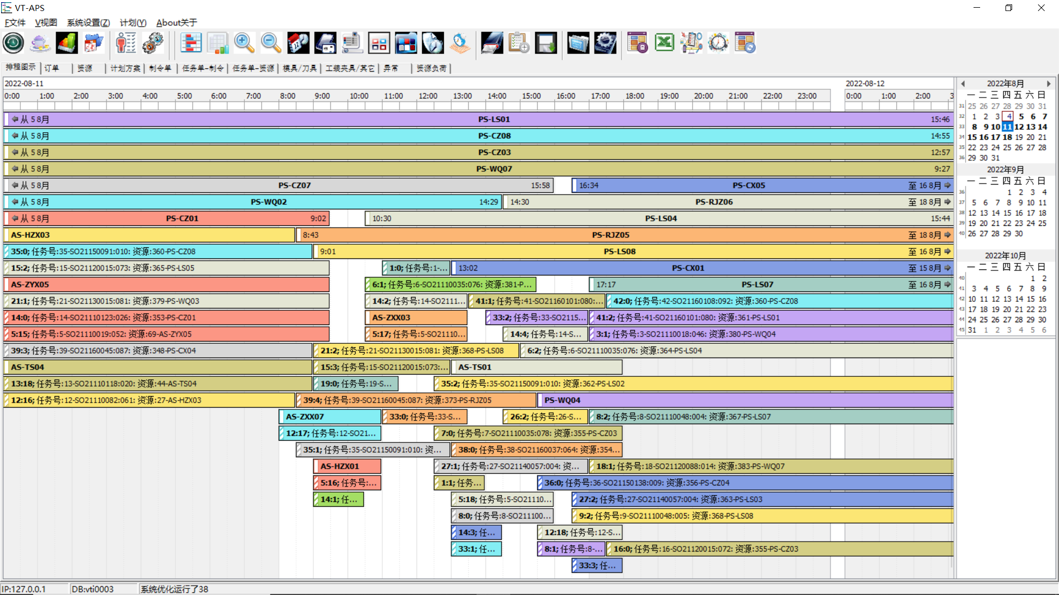Click the green clock history icon
The image size is (1059, 595).
pos(13,43)
